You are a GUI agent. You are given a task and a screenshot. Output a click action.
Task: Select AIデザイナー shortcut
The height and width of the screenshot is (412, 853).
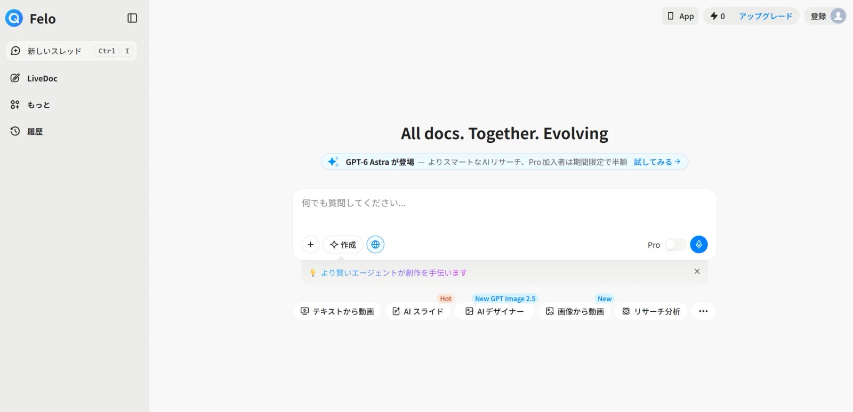tap(495, 311)
